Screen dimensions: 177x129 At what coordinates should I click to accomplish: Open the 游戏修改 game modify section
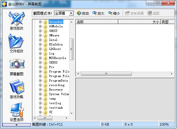click(x=16, y=21)
